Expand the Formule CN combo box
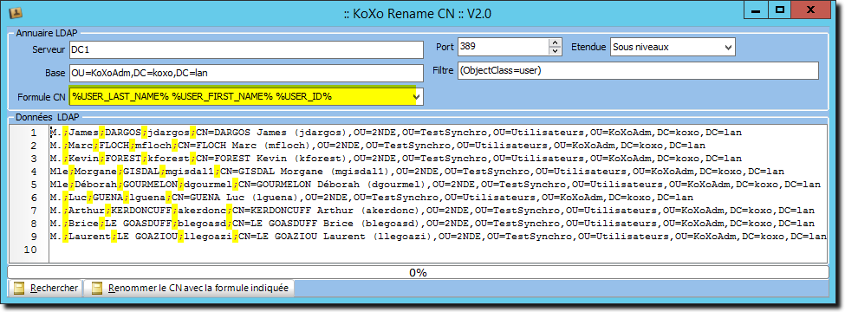 (x=416, y=96)
